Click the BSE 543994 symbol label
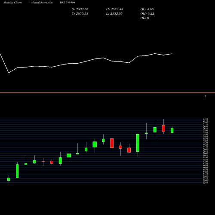 click(x=68, y=3)
